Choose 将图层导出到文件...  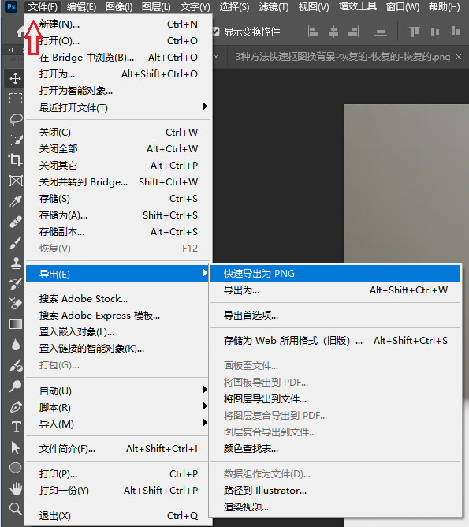click(x=335, y=399)
